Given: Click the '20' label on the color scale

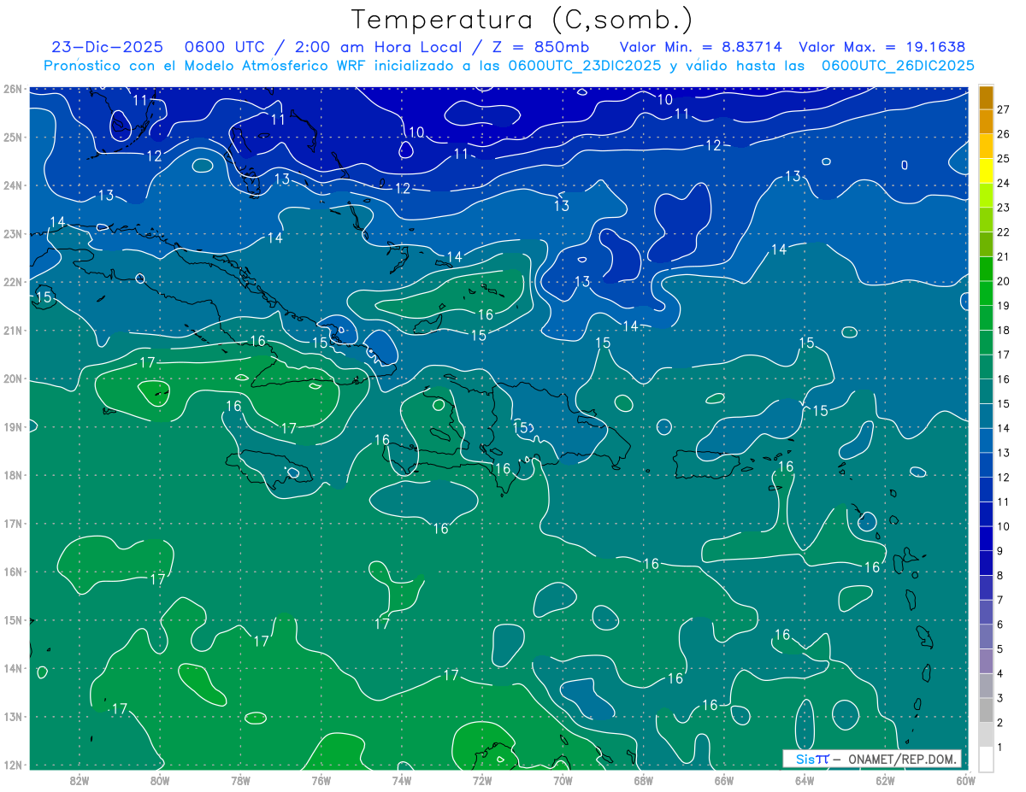Looking at the screenshot, I should pos(1004,281).
